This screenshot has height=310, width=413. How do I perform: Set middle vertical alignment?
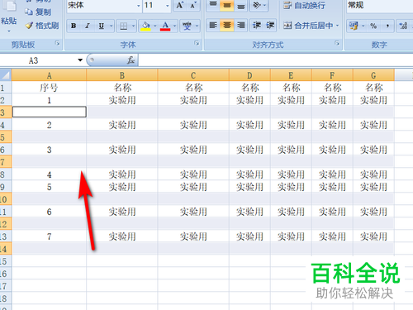pyautogui.click(x=227, y=5)
